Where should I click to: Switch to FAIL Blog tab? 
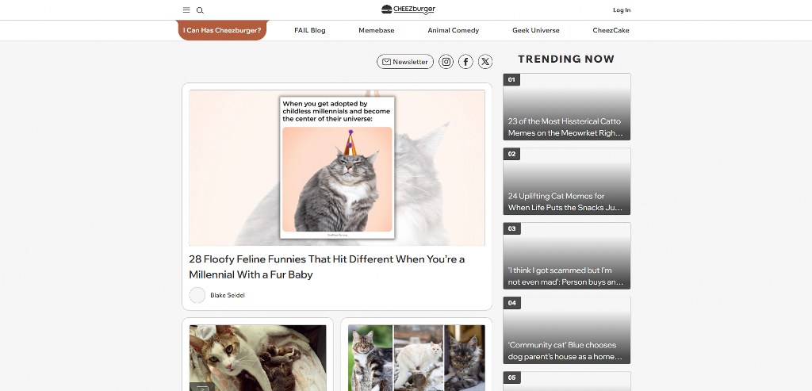click(310, 30)
